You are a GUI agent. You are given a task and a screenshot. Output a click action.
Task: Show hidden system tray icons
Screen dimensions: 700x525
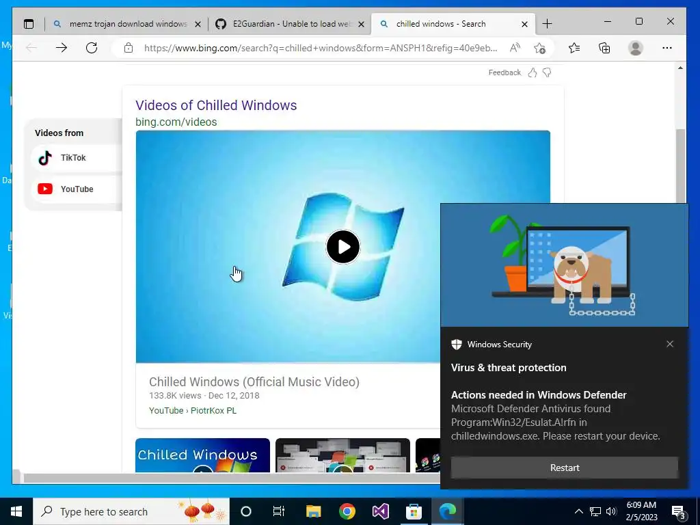(x=578, y=511)
